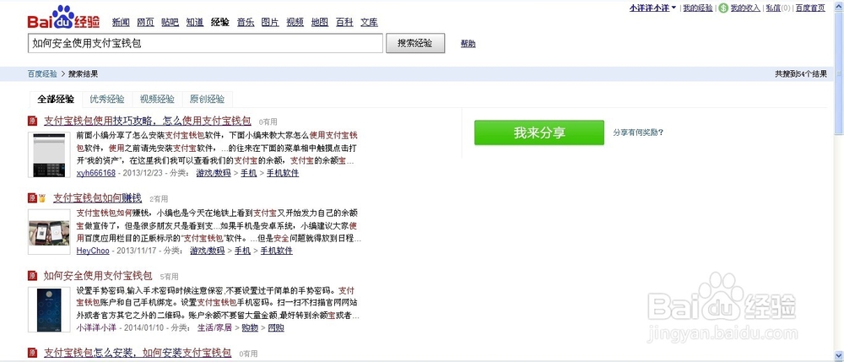The height and width of the screenshot is (362, 844).
Task: Click 生活/家居 category link
Action: (214, 327)
